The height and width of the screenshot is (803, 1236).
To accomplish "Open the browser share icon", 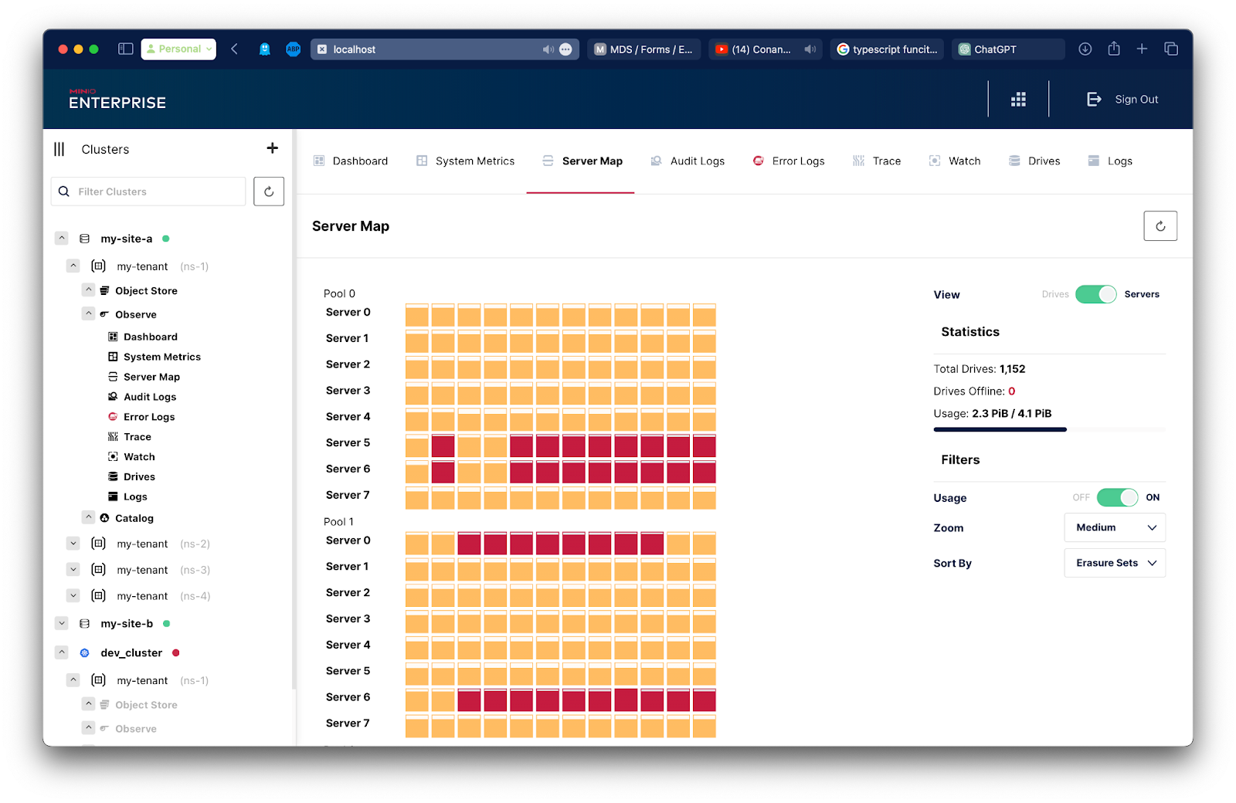I will coord(1113,49).
